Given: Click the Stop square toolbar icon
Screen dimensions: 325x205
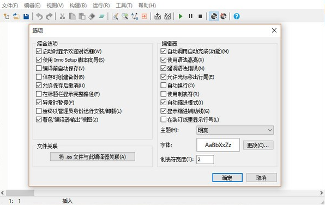Looking at the screenshot, I should pos(200,16).
